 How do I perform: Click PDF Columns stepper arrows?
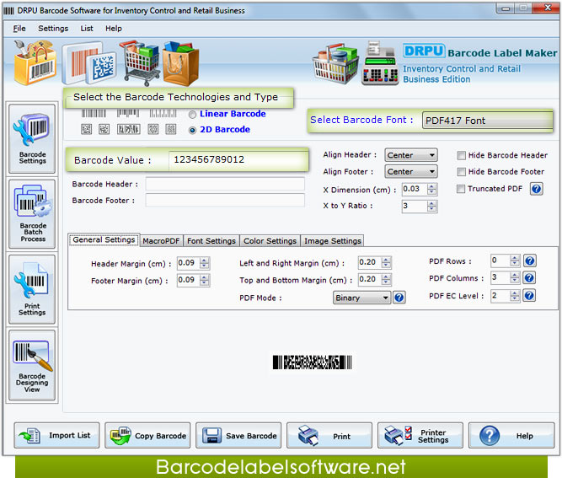click(515, 277)
